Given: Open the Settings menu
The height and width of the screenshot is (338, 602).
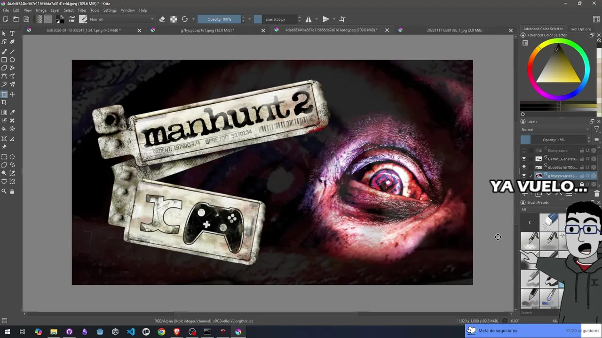Looking at the screenshot, I should (110, 10).
